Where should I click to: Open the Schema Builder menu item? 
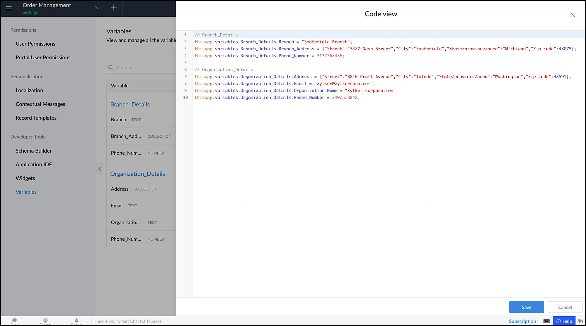(x=34, y=151)
